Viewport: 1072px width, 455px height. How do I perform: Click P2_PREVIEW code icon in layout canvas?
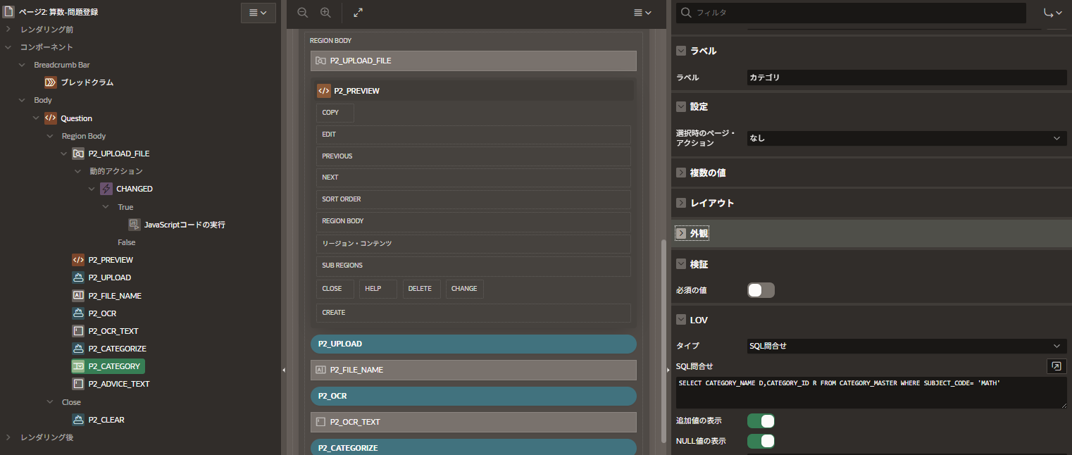click(324, 91)
